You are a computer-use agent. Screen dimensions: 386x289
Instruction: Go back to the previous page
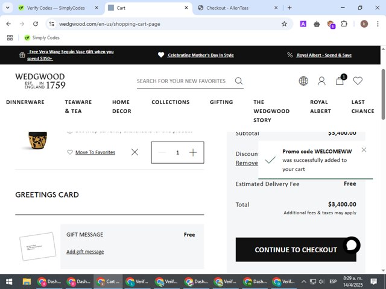(8, 24)
